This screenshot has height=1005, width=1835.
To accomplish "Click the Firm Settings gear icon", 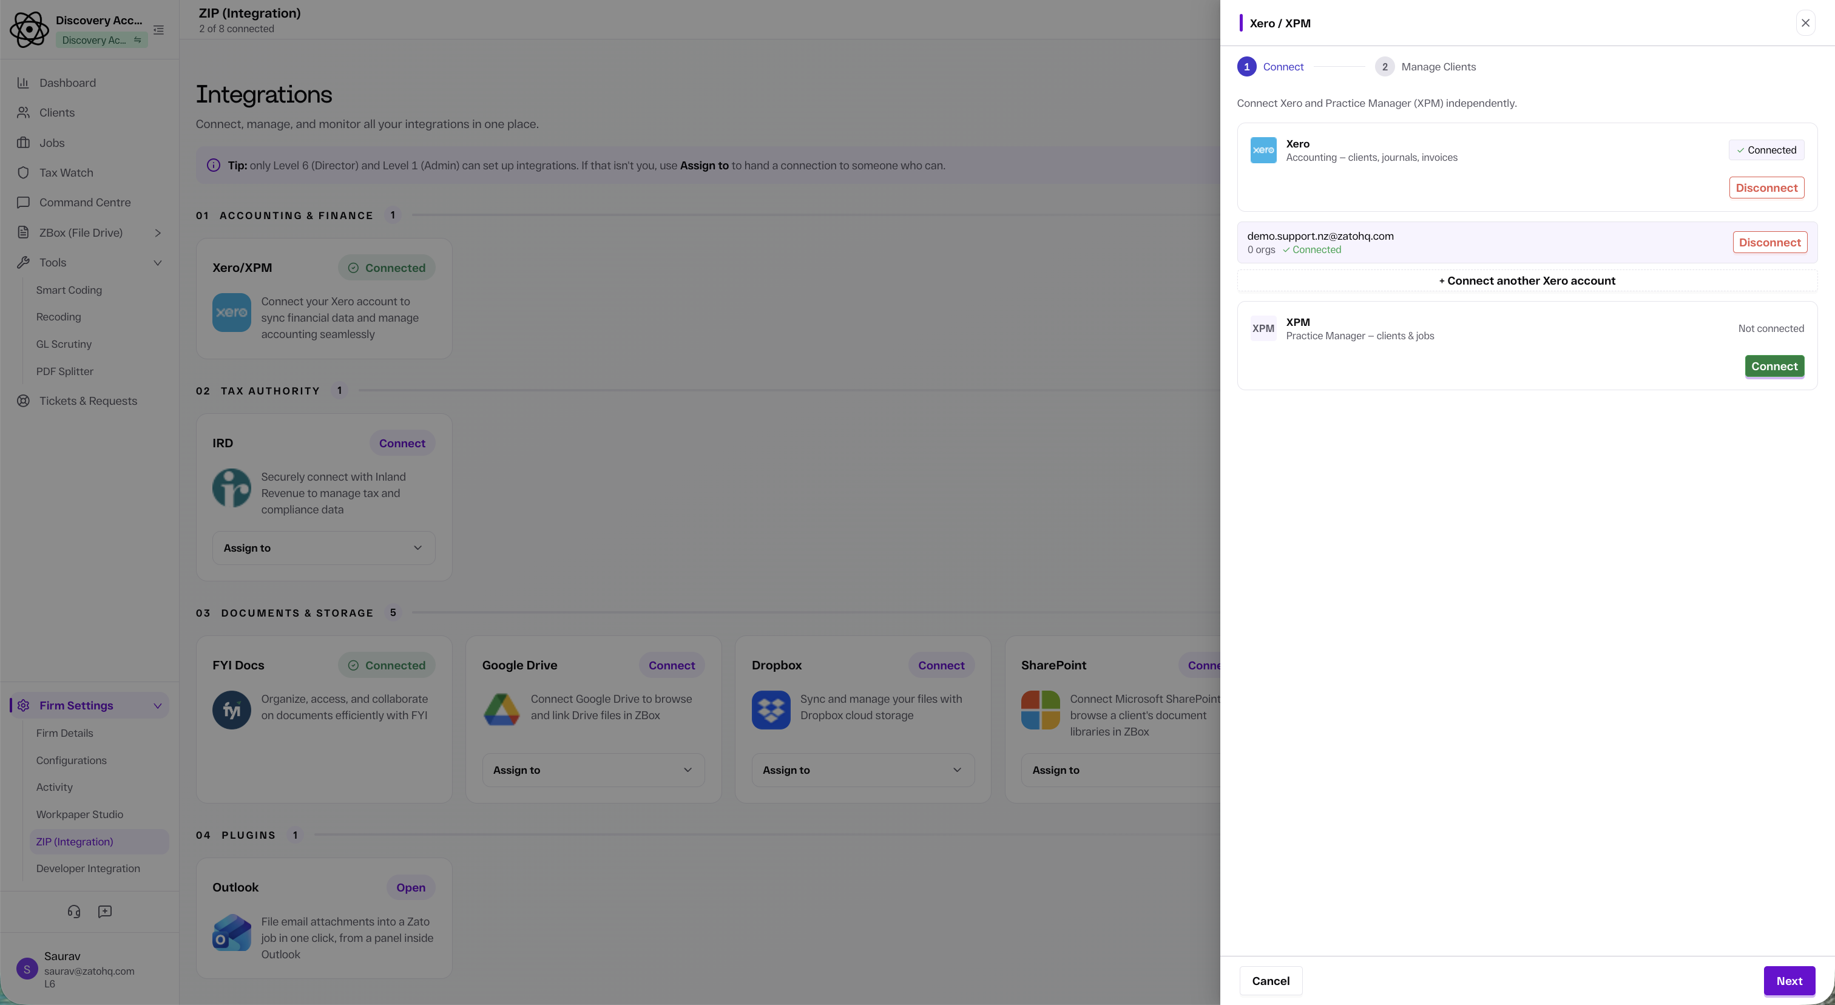I will [x=23, y=705].
